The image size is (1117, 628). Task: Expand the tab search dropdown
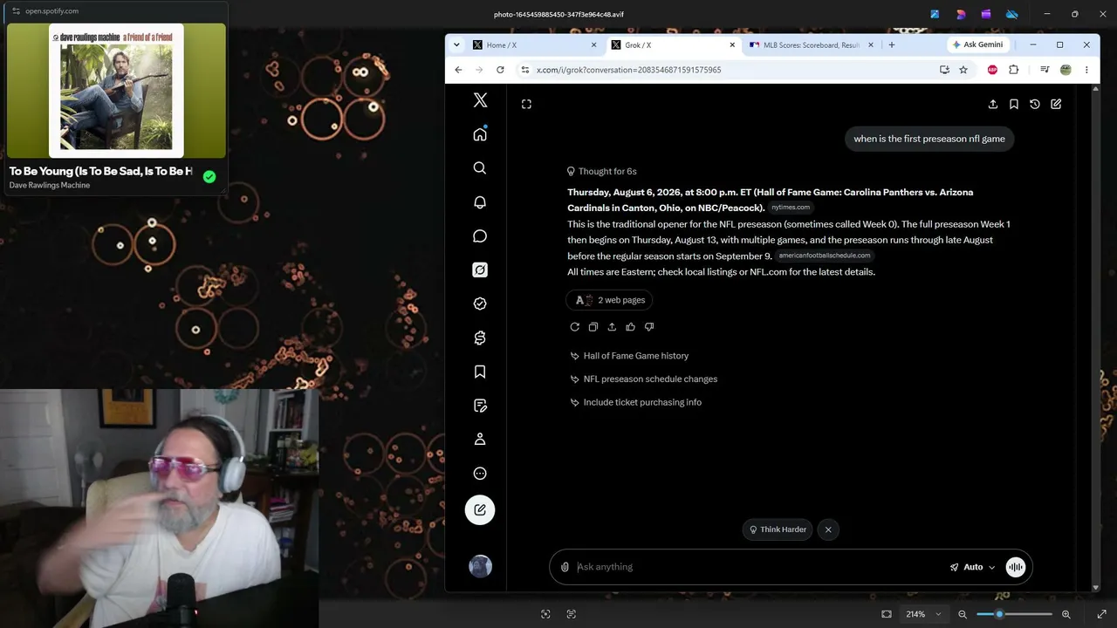click(x=456, y=45)
